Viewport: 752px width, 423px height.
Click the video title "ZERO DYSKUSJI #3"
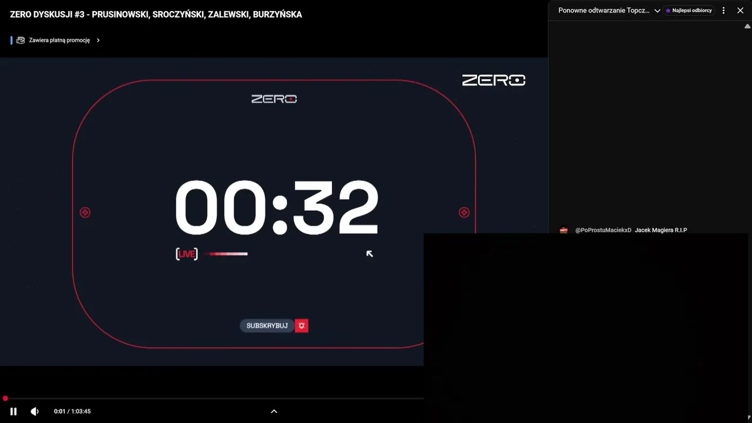tap(156, 15)
